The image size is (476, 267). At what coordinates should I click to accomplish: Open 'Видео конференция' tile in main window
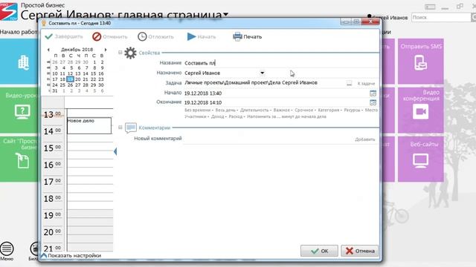421,111
